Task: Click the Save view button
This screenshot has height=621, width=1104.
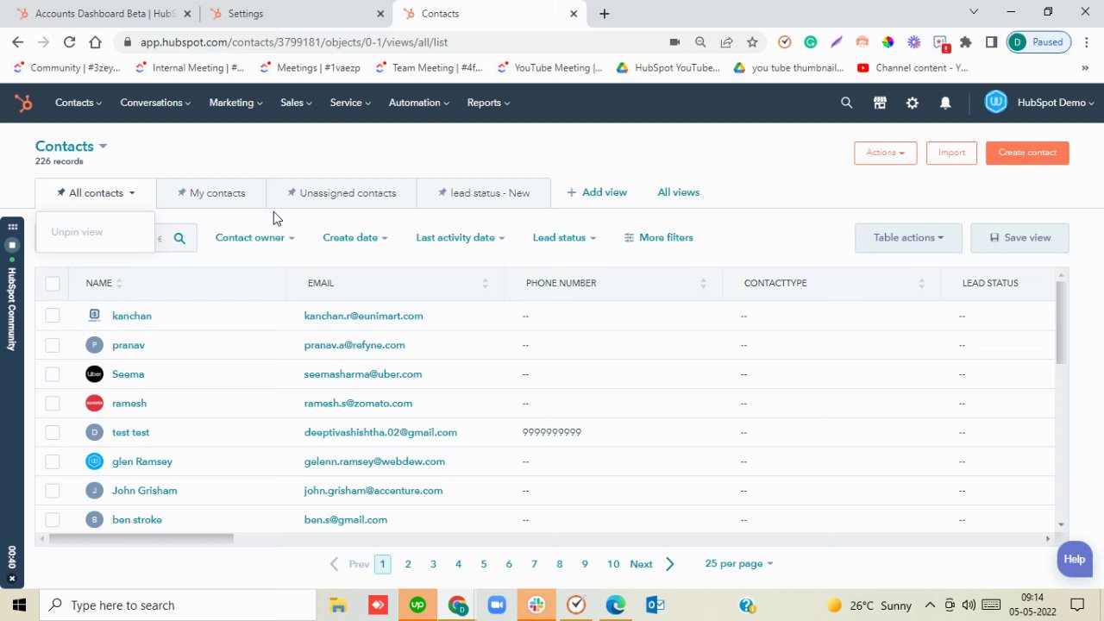Action: pos(1019,238)
